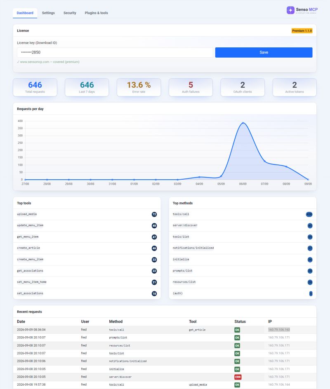The height and width of the screenshot is (389, 330).
Task: Click the tools/list method in Top methods
Action: click(181, 237)
